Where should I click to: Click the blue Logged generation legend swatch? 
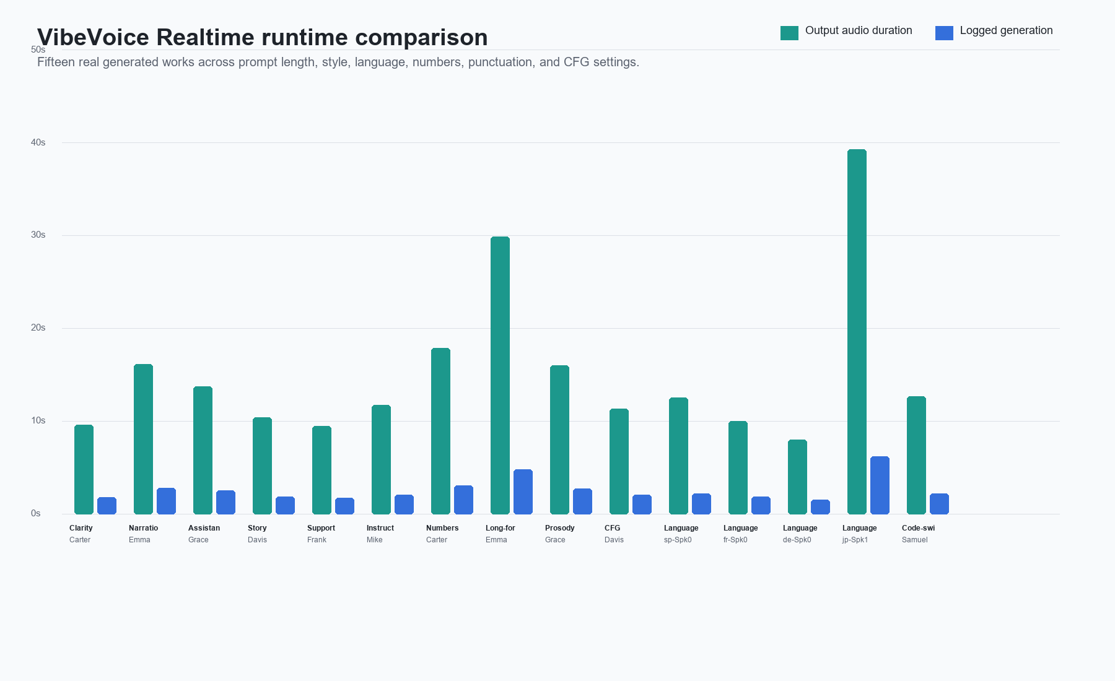pos(944,33)
